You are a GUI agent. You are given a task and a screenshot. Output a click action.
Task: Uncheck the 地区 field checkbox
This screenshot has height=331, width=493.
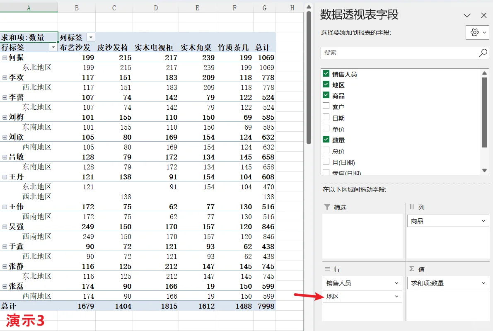[326, 84]
